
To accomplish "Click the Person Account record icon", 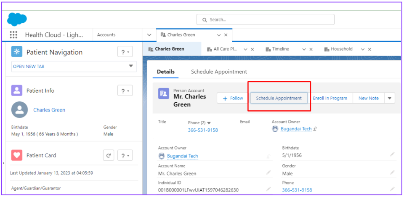I will (164, 93).
